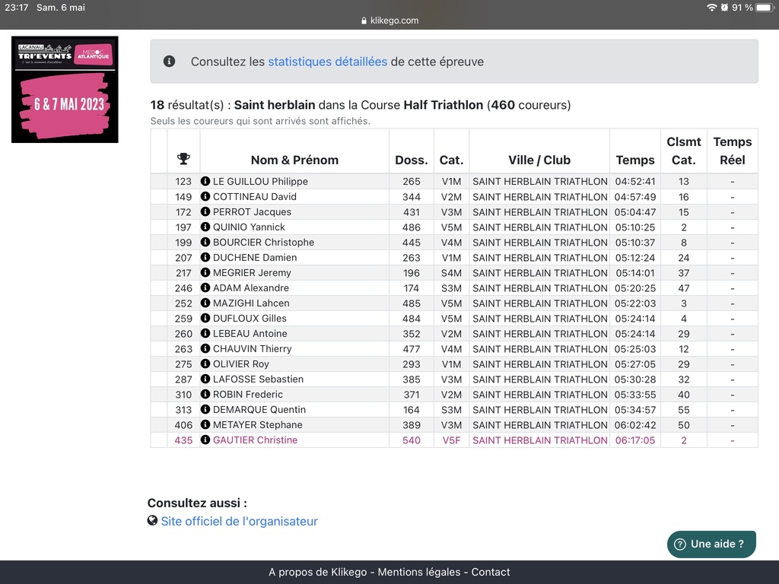The image size is (779, 584).
Task: Open the Contact footer link
Action: tap(491, 572)
